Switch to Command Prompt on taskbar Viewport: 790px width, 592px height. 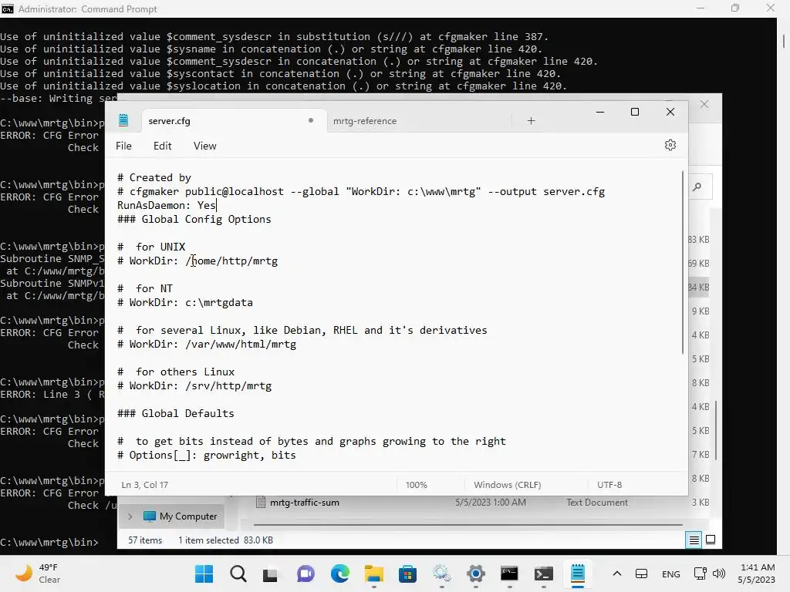click(509, 573)
